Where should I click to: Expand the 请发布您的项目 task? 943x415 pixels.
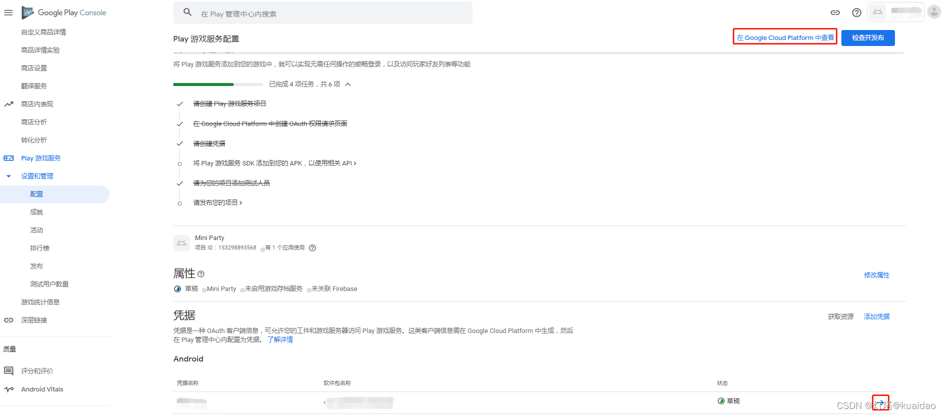click(218, 202)
